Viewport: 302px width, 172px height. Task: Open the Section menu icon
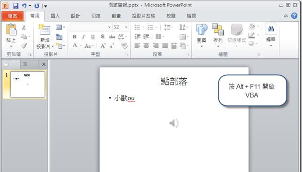(60, 46)
